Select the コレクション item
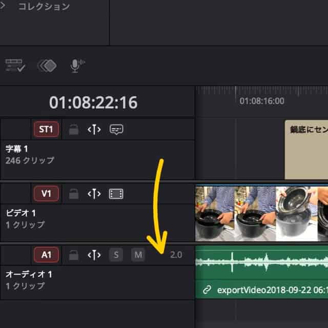Image resolution: width=328 pixels, height=328 pixels. (44, 7)
